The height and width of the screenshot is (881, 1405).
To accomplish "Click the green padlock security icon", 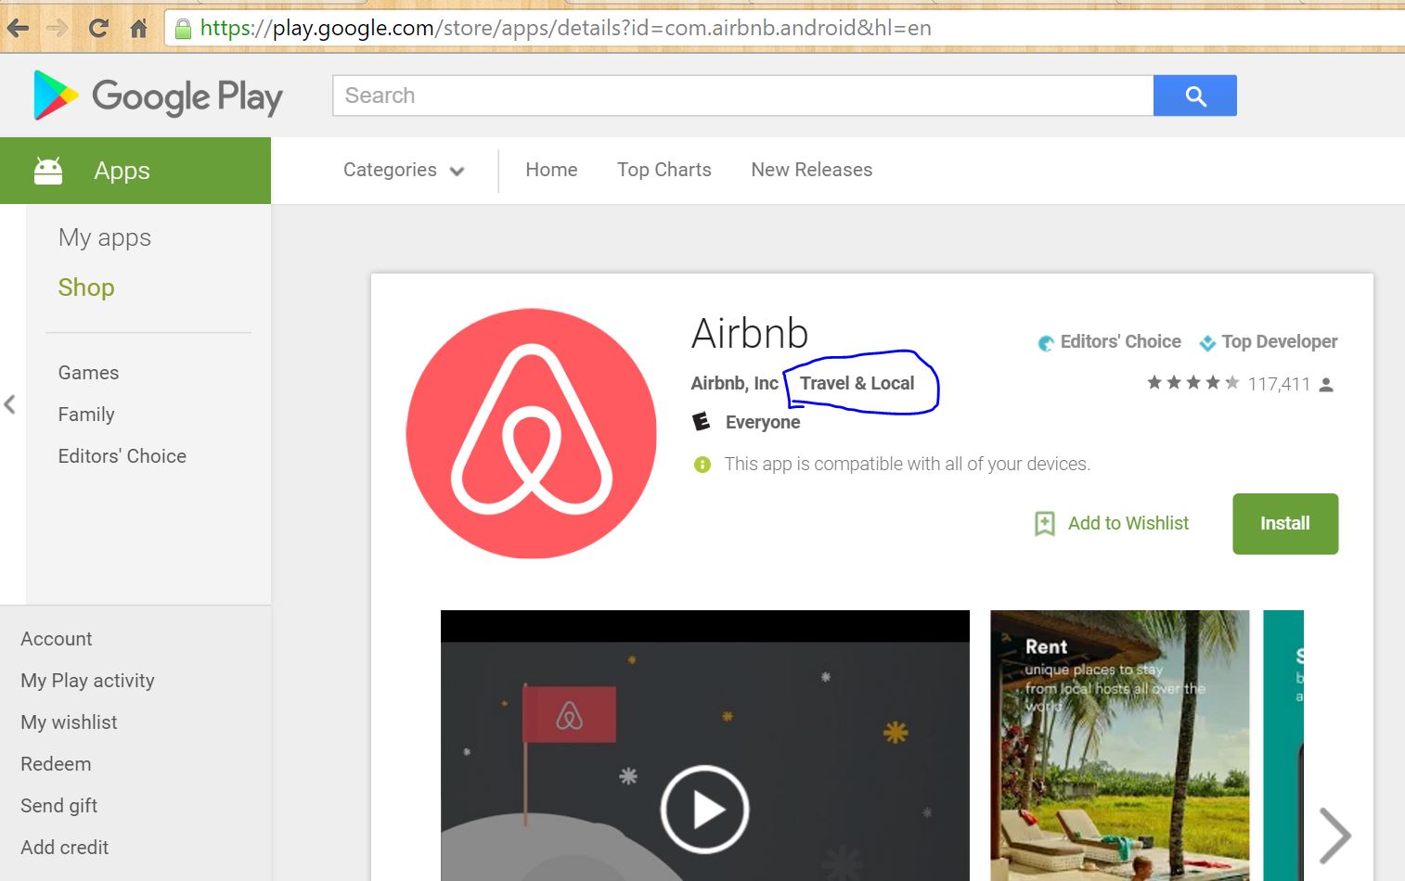I will click(184, 29).
